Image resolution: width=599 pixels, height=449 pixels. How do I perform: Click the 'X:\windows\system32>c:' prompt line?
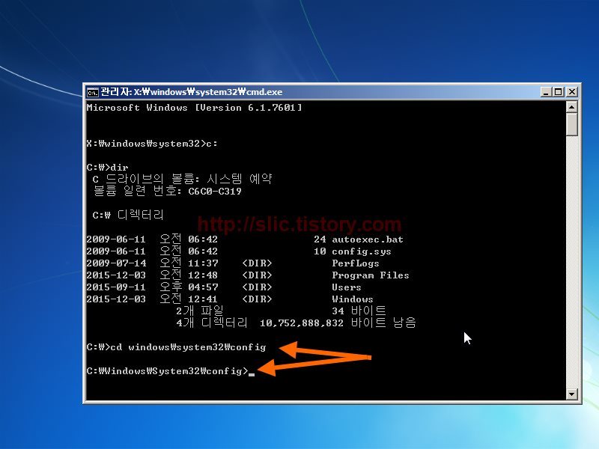coord(152,144)
